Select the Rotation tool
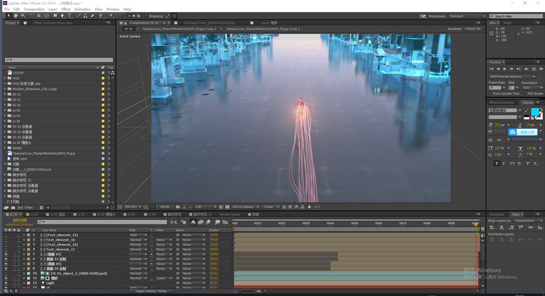The width and height of the screenshot is (545, 296). (x=32, y=16)
